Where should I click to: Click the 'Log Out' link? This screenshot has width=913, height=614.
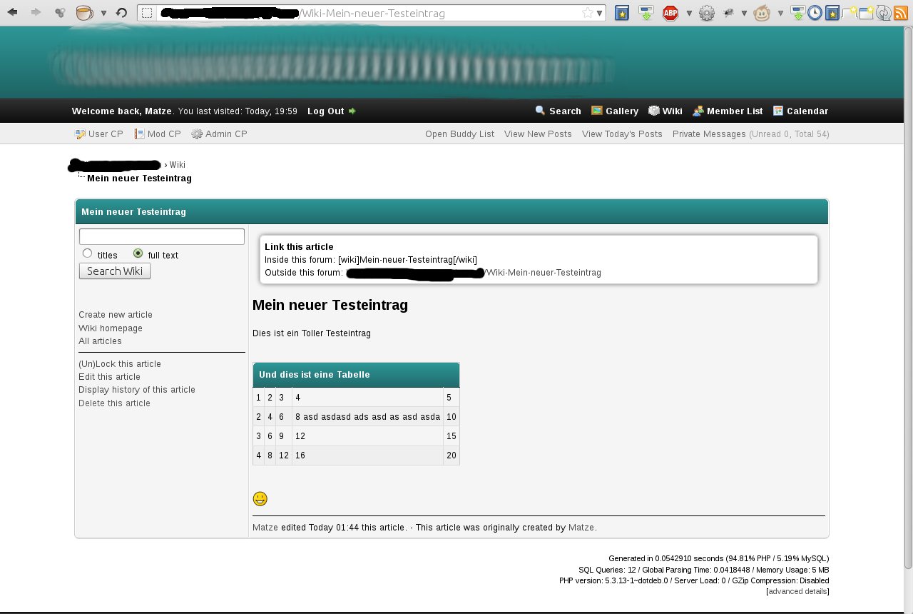click(x=326, y=111)
